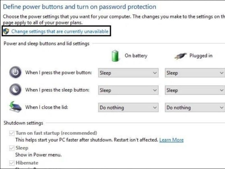The image size is (225, 169).
Task: Click the Plugged in column header
Action: click(x=201, y=56)
